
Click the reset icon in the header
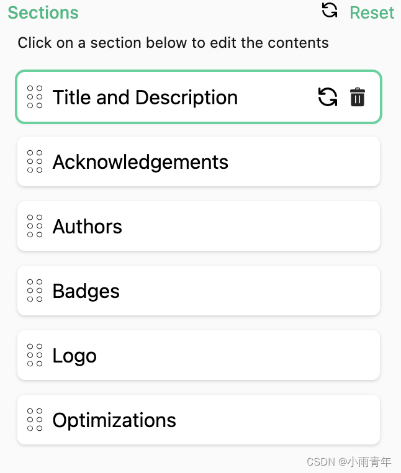[x=330, y=10]
